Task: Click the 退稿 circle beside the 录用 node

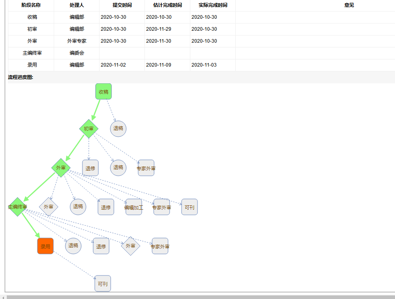Action: [73, 246]
